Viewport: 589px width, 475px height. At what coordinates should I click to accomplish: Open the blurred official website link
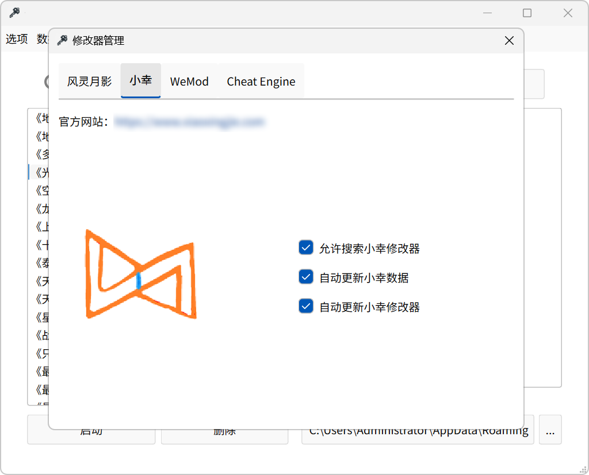coord(190,122)
